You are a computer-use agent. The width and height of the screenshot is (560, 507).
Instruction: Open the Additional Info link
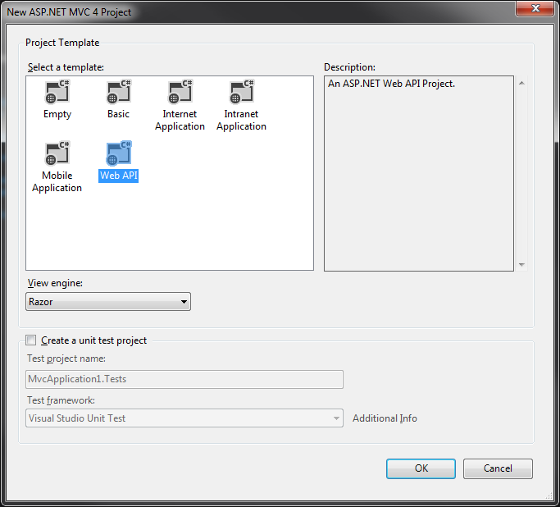coord(385,418)
